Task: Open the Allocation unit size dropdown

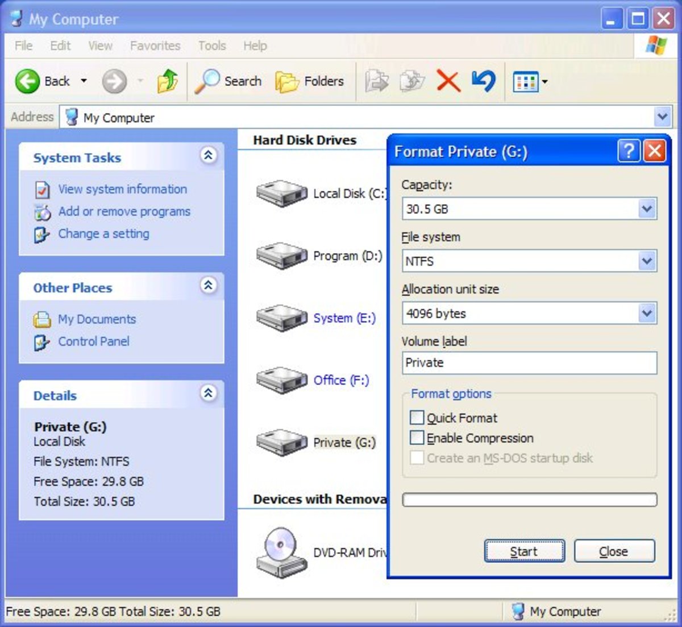Action: (x=646, y=313)
